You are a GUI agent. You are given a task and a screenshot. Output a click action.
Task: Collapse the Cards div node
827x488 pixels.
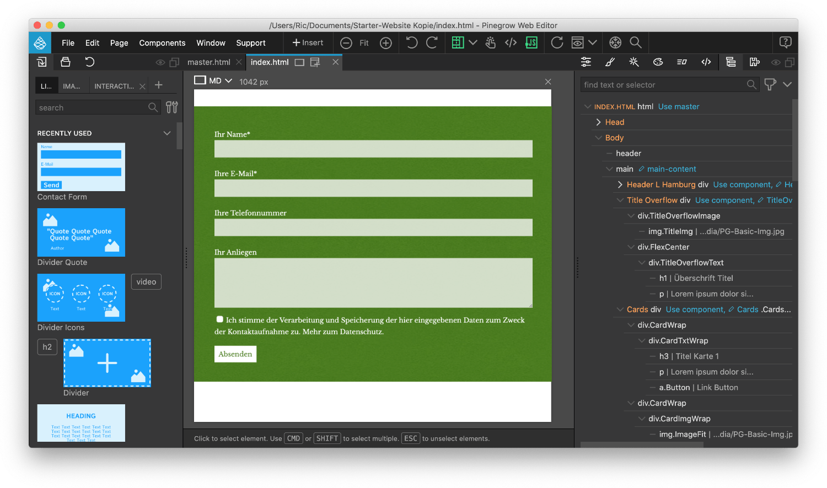(x=620, y=310)
